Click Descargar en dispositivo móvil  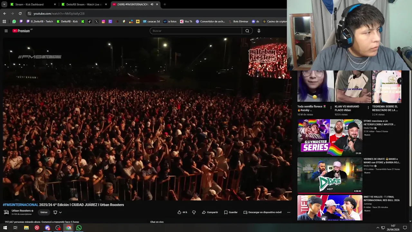pyautogui.click(x=262, y=212)
